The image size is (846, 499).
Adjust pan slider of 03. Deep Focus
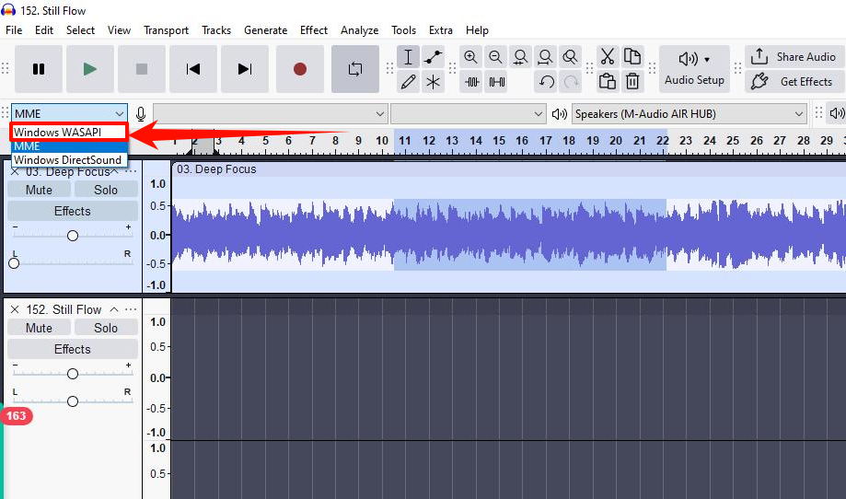(x=14, y=263)
